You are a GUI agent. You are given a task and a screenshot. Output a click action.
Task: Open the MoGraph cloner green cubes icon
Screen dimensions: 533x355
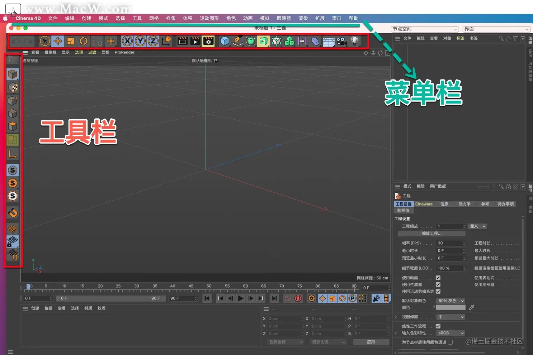coord(289,41)
